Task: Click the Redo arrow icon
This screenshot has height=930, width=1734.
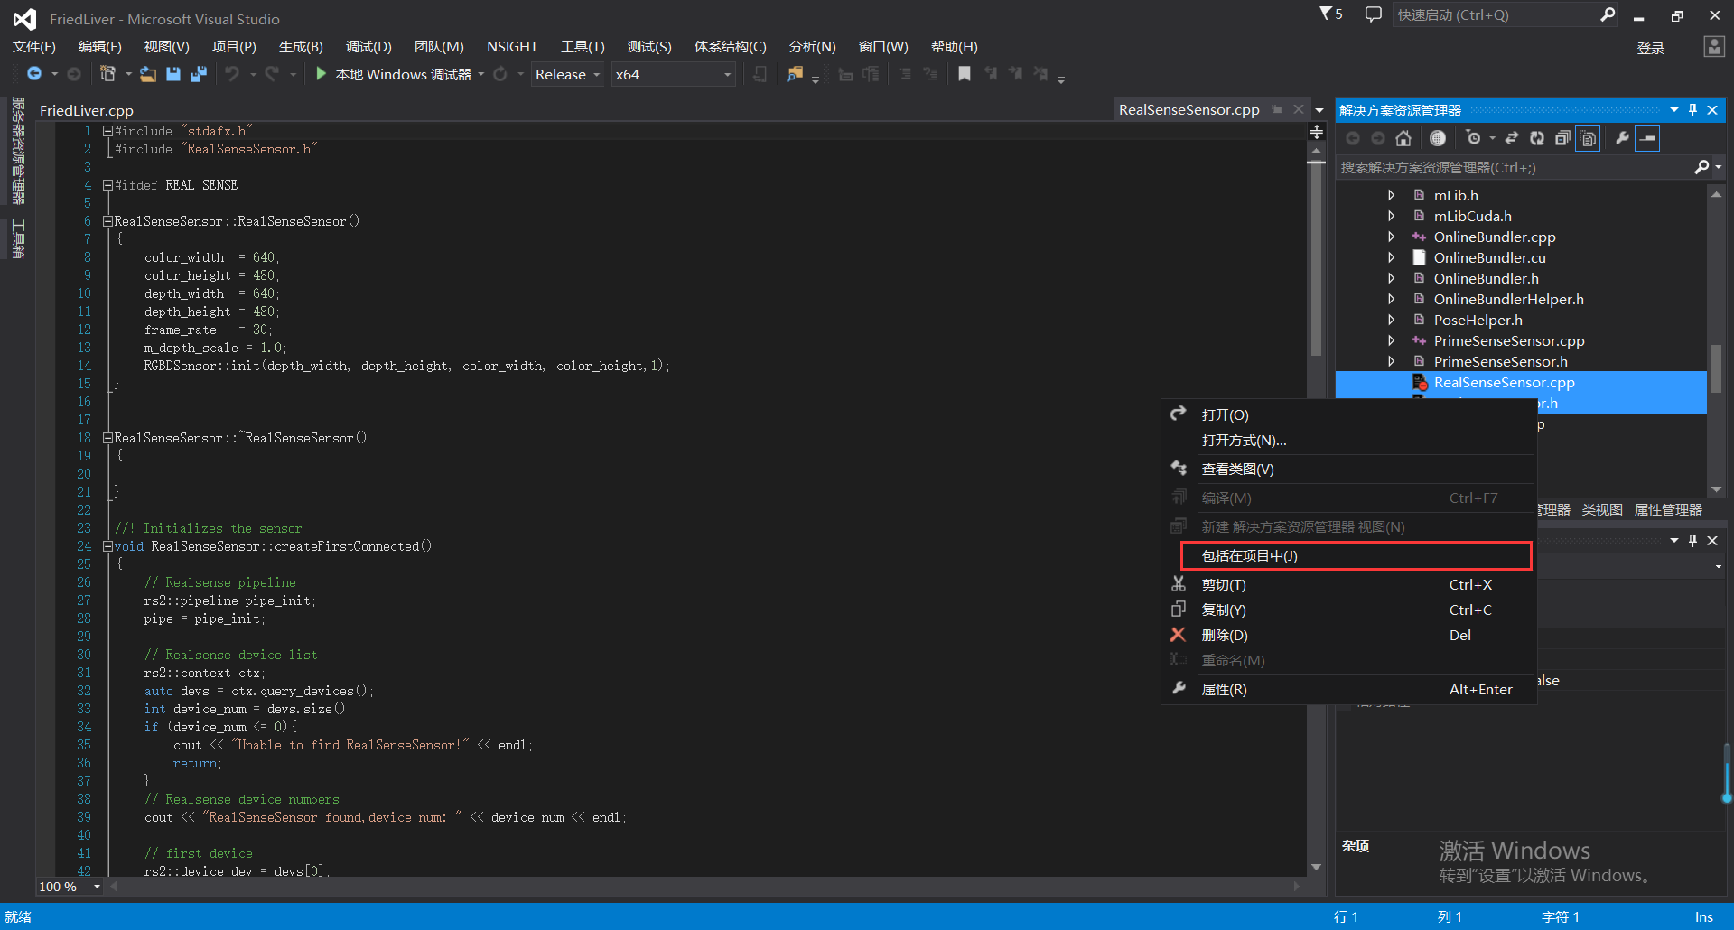Action: 272,74
